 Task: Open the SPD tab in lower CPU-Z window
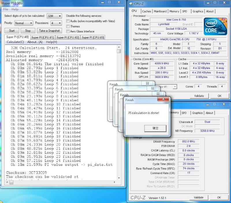[x=184, y=113]
